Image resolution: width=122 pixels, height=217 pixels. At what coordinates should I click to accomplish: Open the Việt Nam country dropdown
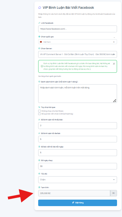(x=78, y=42)
